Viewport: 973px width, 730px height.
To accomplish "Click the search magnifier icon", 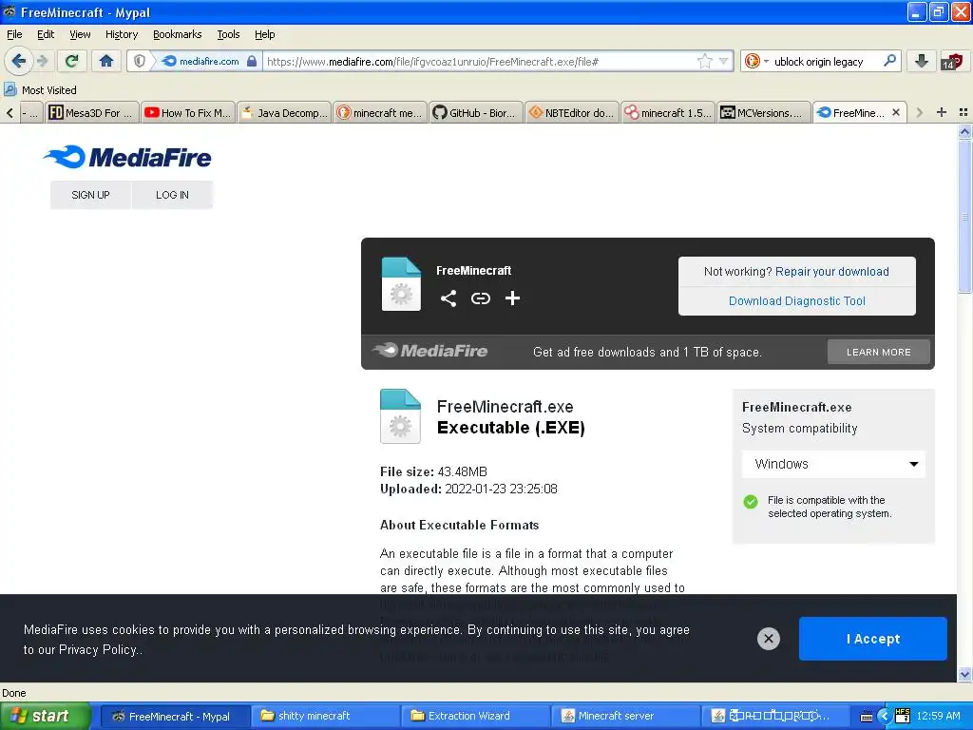I will 889,61.
